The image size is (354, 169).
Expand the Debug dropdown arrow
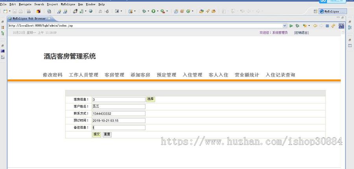pyautogui.click(x=148, y=11)
